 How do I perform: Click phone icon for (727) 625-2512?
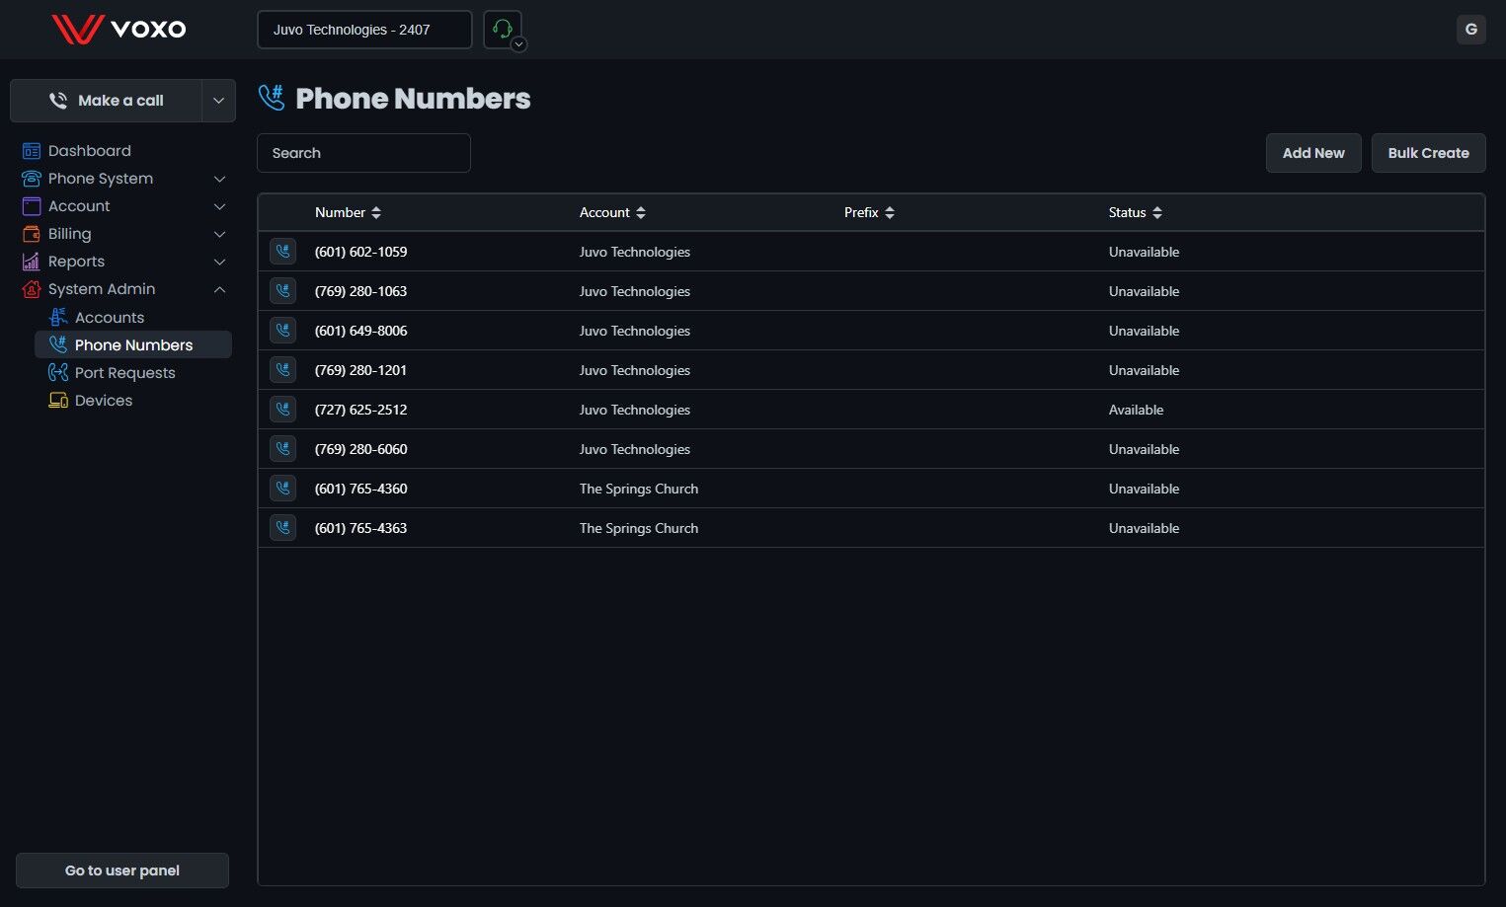(283, 410)
